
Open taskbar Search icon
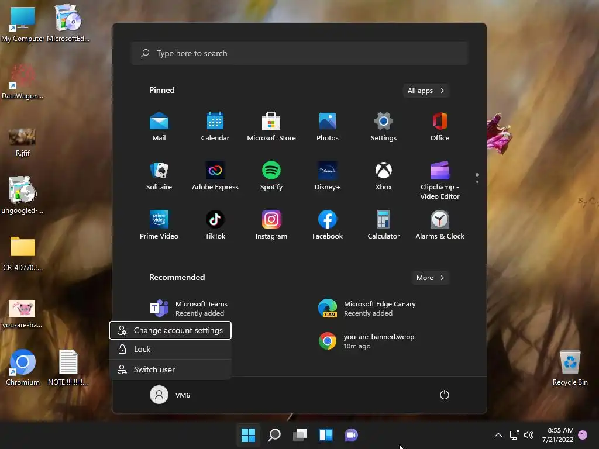coord(274,435)
